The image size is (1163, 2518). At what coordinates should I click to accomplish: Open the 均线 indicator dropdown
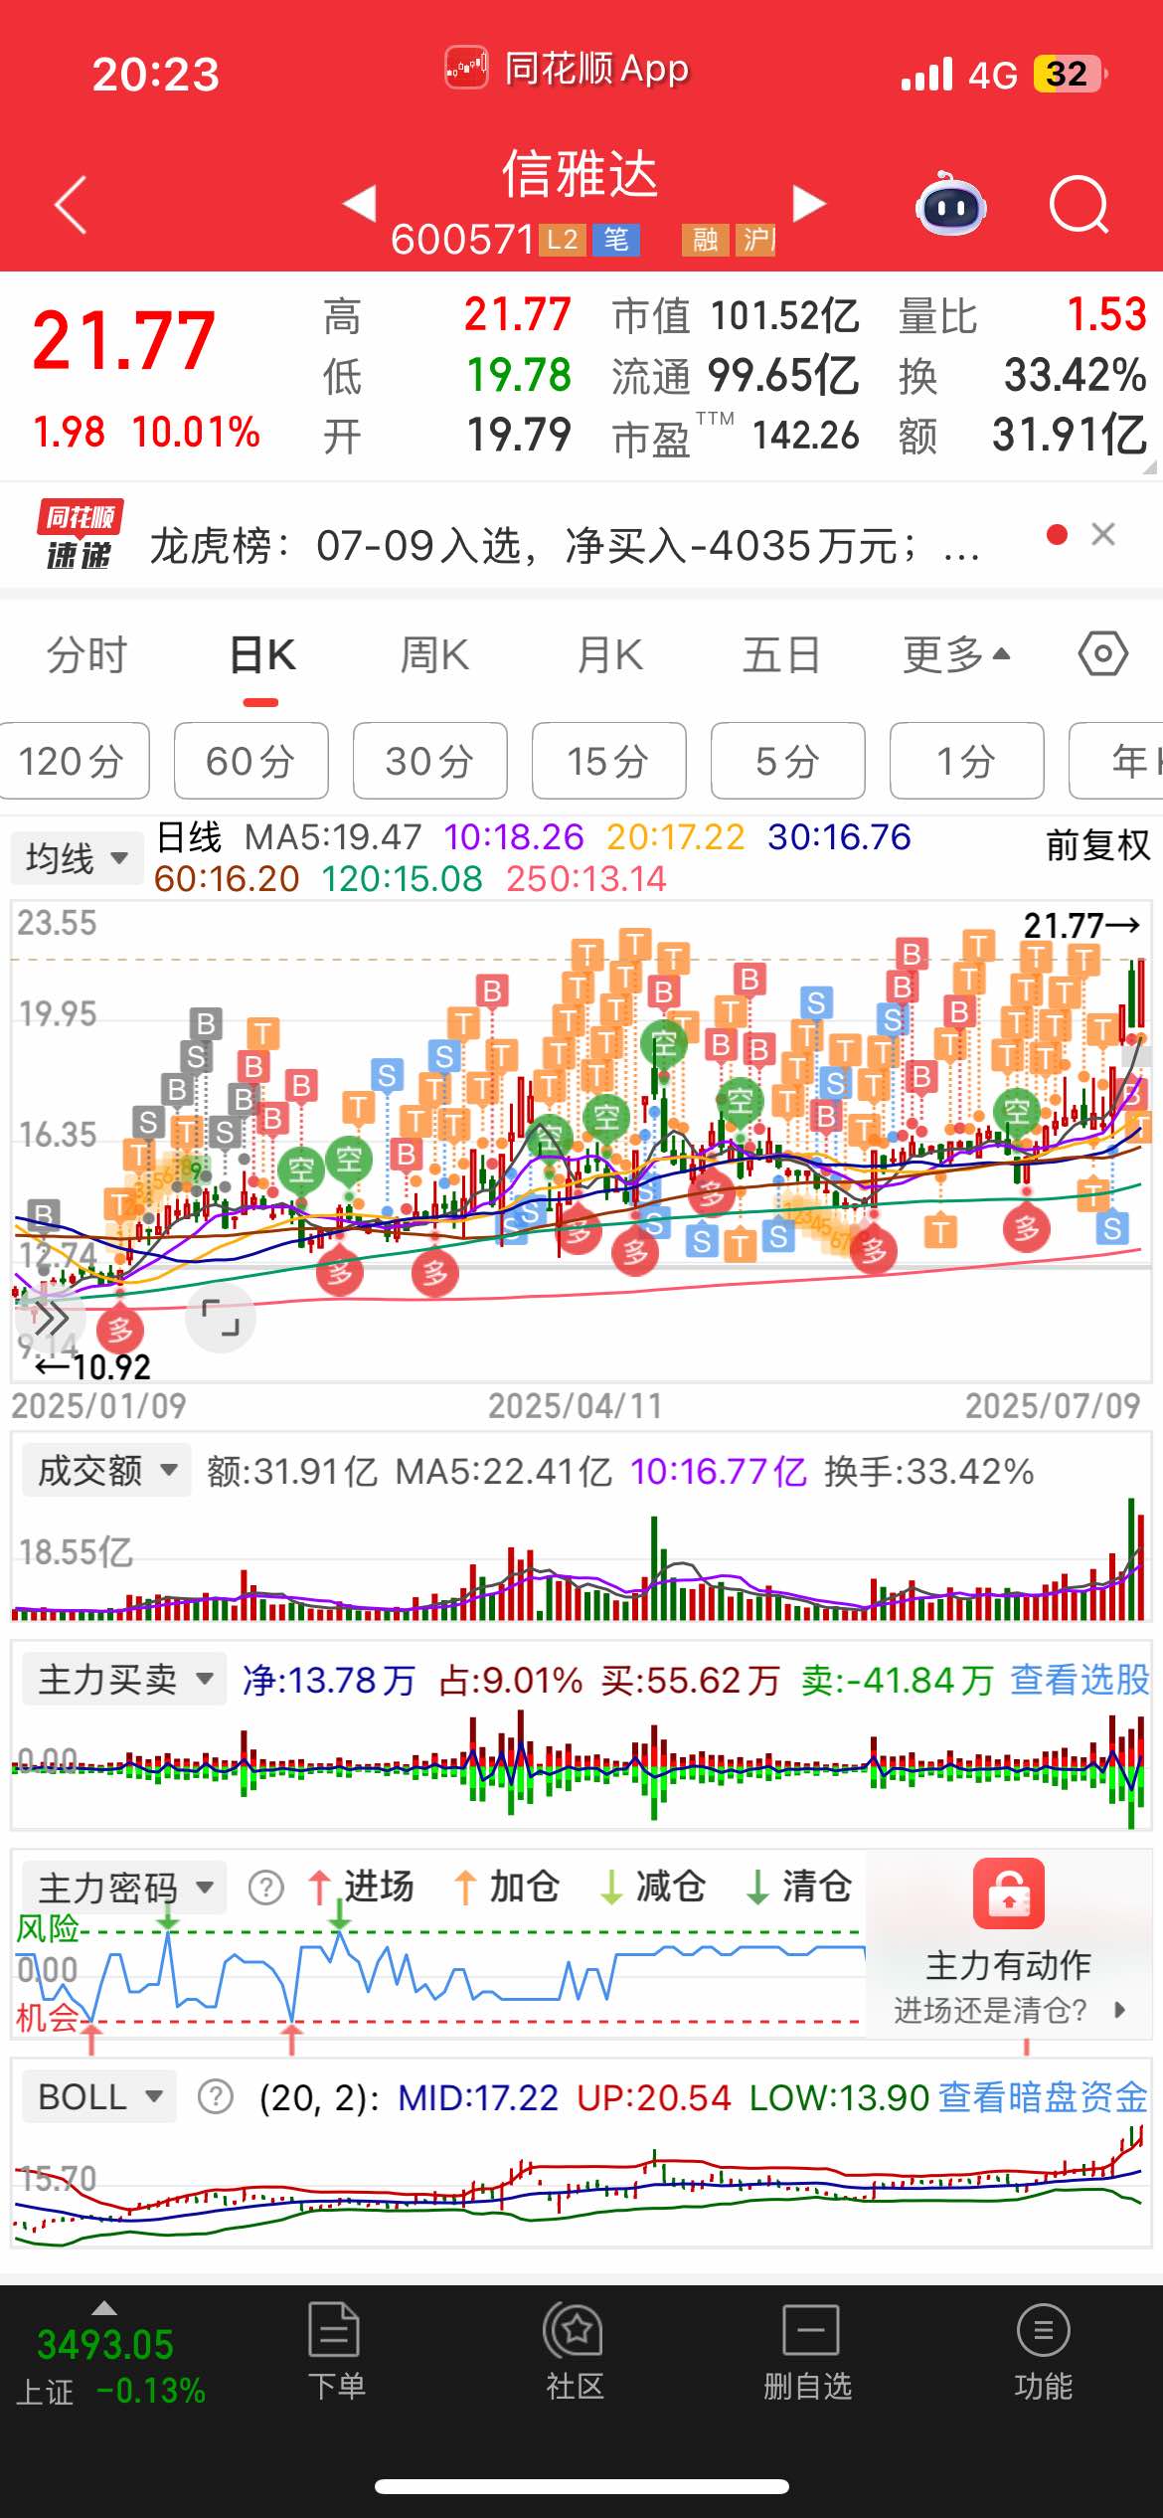click(x=78, y=857)
